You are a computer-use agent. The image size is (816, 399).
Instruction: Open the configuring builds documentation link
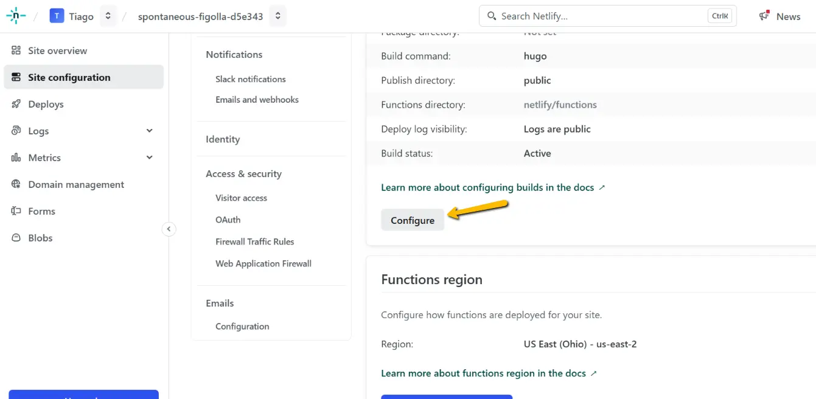487,187
